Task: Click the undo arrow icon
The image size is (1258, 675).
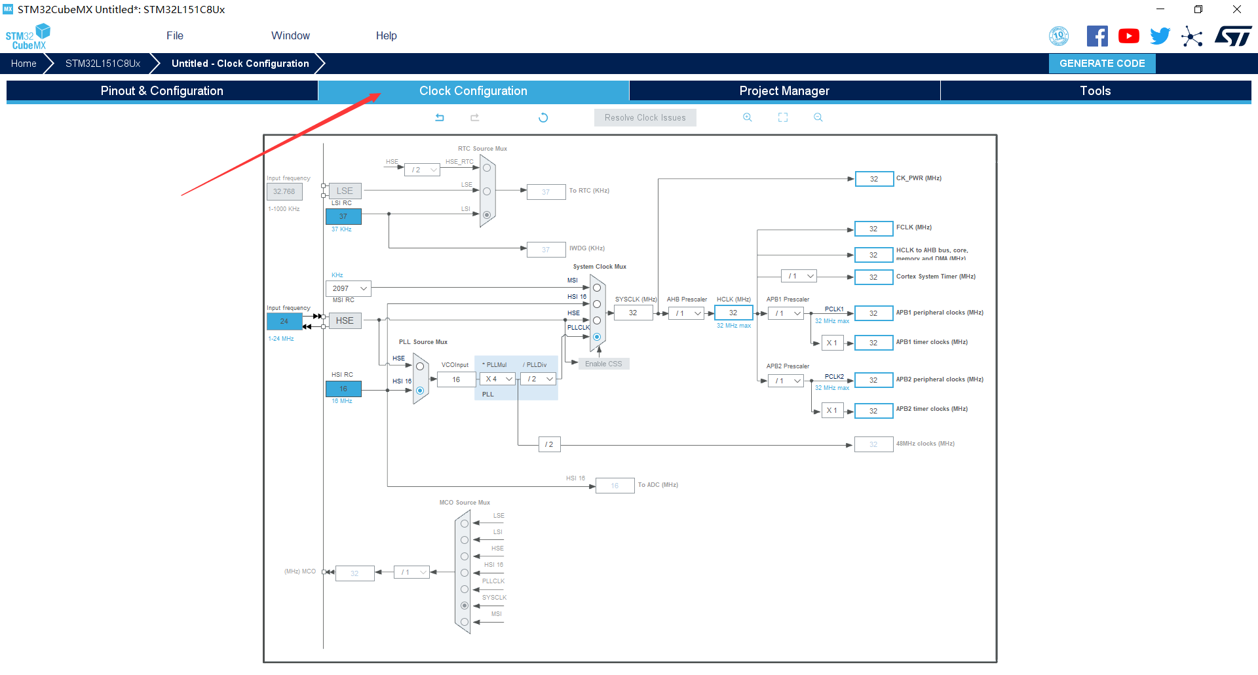Action: point(440,117)
